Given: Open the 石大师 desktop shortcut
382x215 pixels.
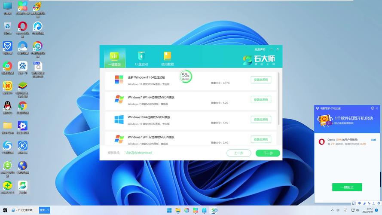Looking at the screenshot, I should tap(23, 187).
